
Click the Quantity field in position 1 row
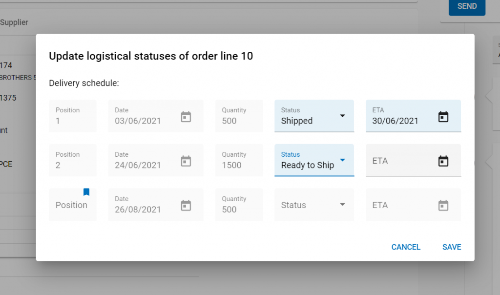point(239,116)
